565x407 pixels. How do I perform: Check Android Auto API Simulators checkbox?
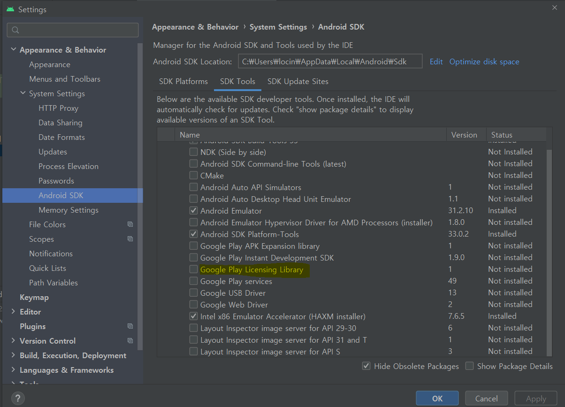pos(193,187)
